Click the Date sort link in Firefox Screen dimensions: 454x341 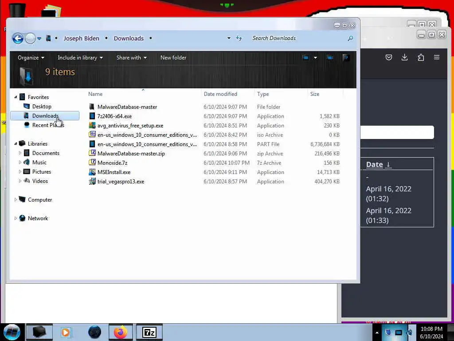[379, 164]
